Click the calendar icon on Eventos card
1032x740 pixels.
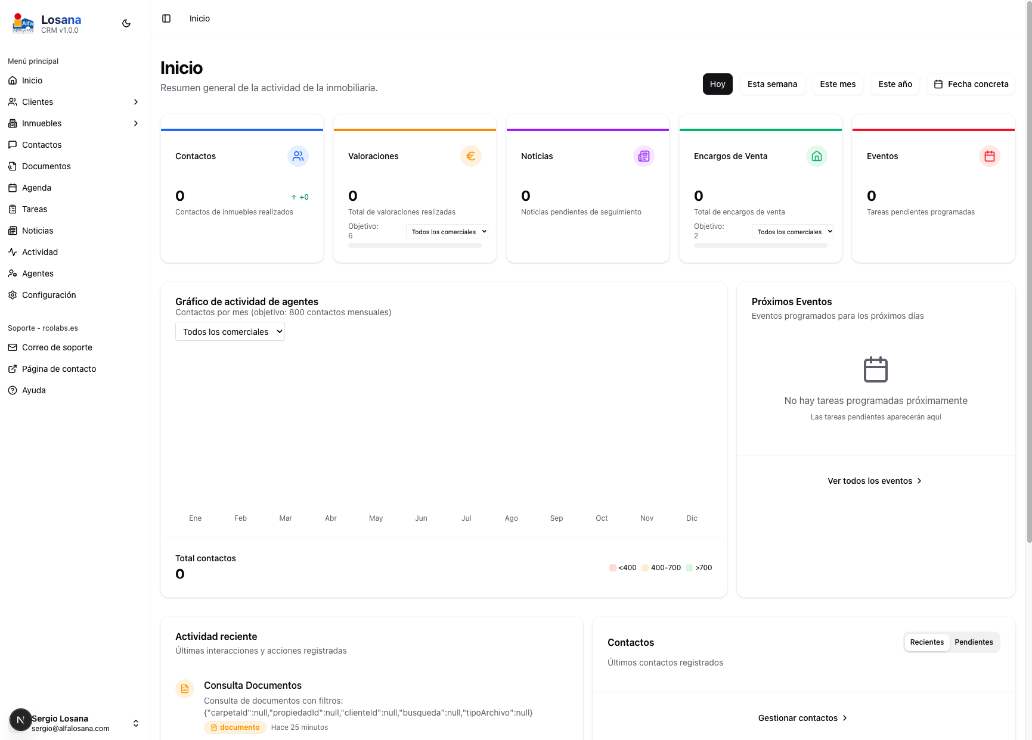[x=990, y=156]
